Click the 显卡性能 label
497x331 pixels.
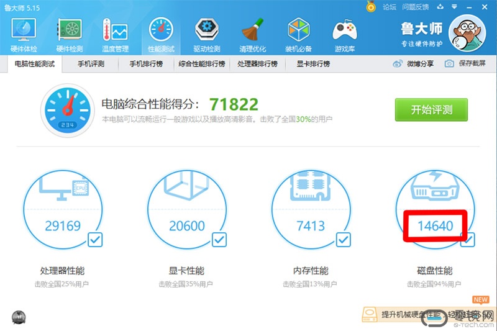[186, 271]
